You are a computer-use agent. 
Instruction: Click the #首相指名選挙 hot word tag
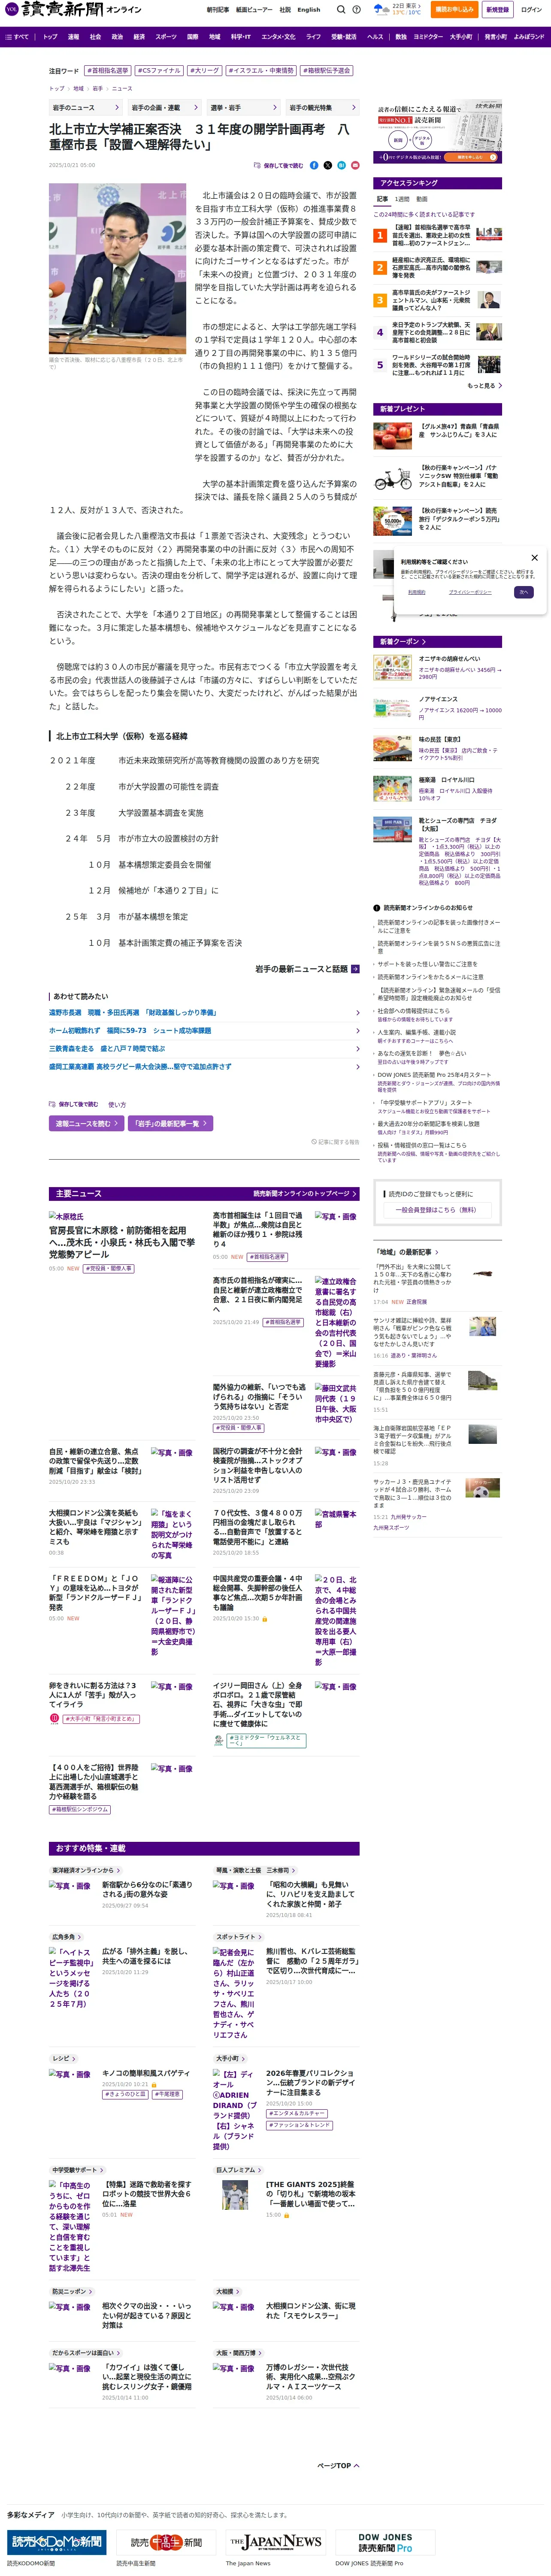[108, 71]
